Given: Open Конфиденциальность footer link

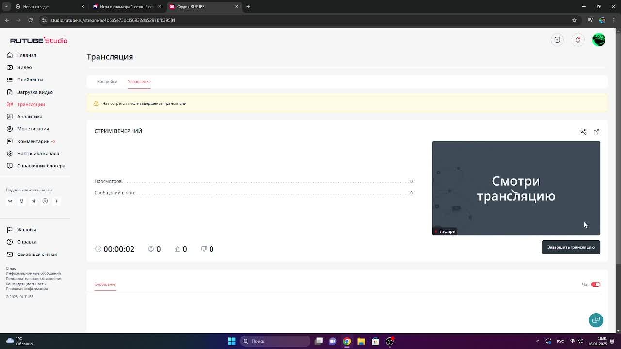Looking at the screenshot, I should point(26,284).
